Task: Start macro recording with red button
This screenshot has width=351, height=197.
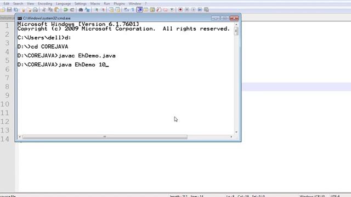Action: coord(180,10)
